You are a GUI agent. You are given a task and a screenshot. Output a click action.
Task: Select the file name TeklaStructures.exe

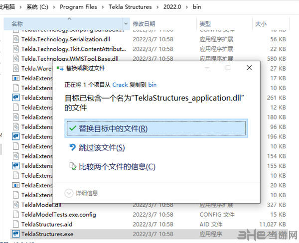47,234
